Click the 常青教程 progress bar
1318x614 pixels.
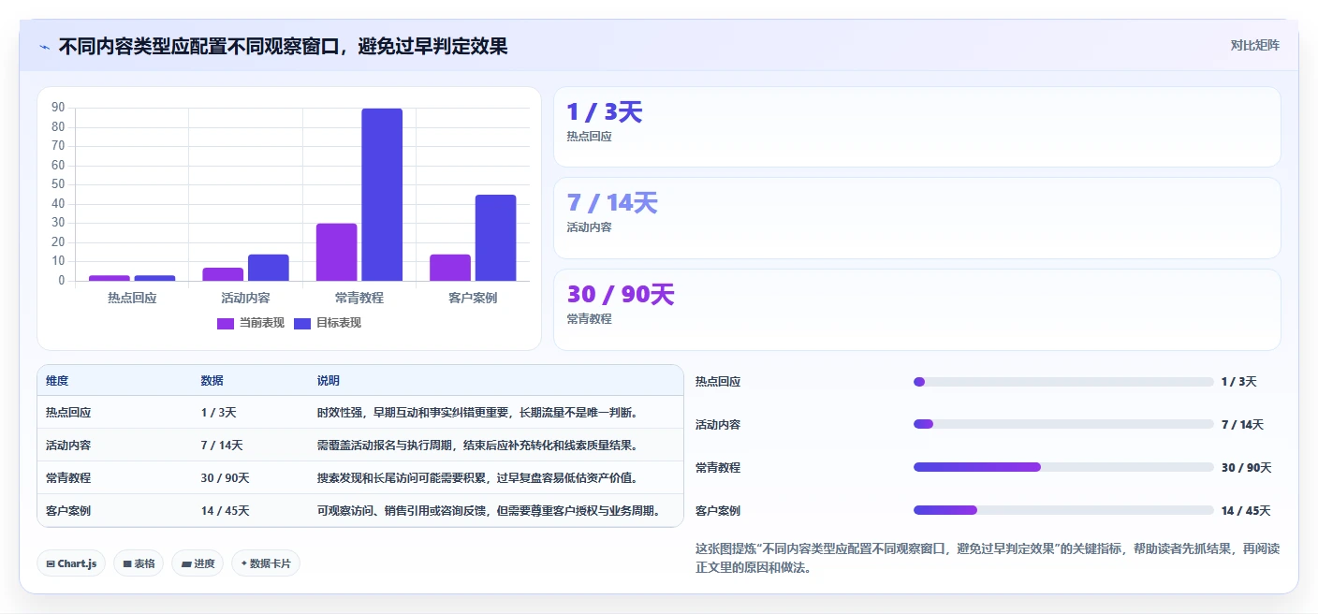(x=1063, y=468)
